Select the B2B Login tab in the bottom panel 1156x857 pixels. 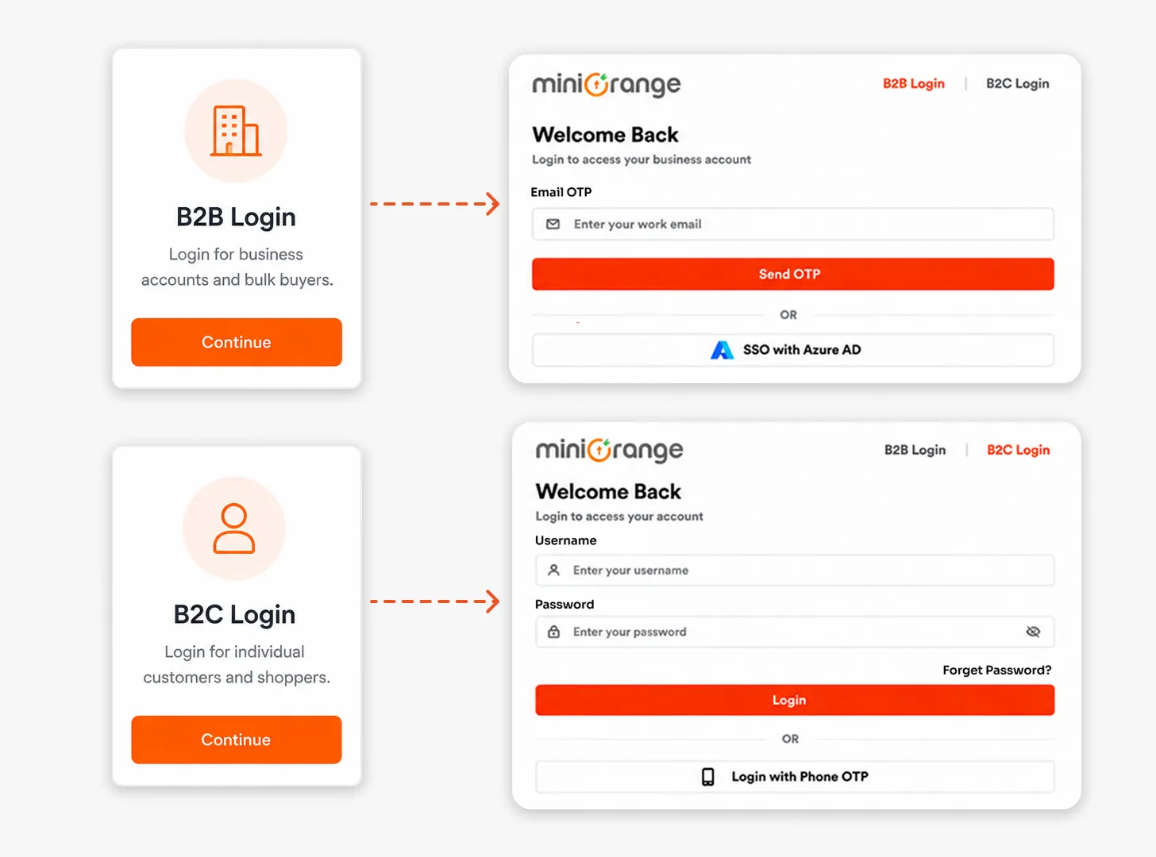915,450
